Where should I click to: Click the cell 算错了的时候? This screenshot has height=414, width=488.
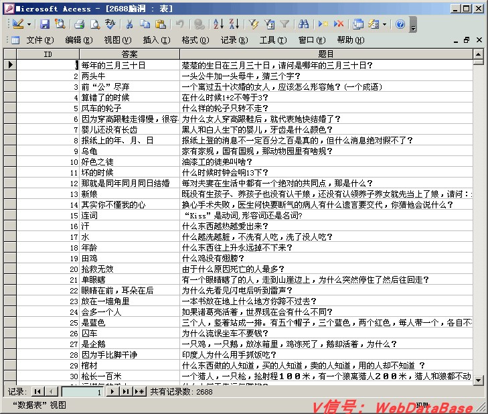click(129, 98)
